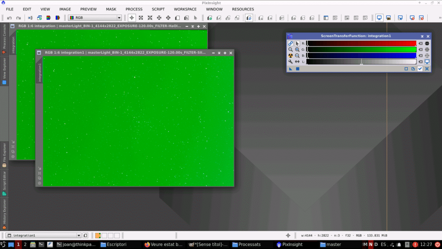
Task: Open the File Explorer side tab
Action: click(x=4, y=153)
